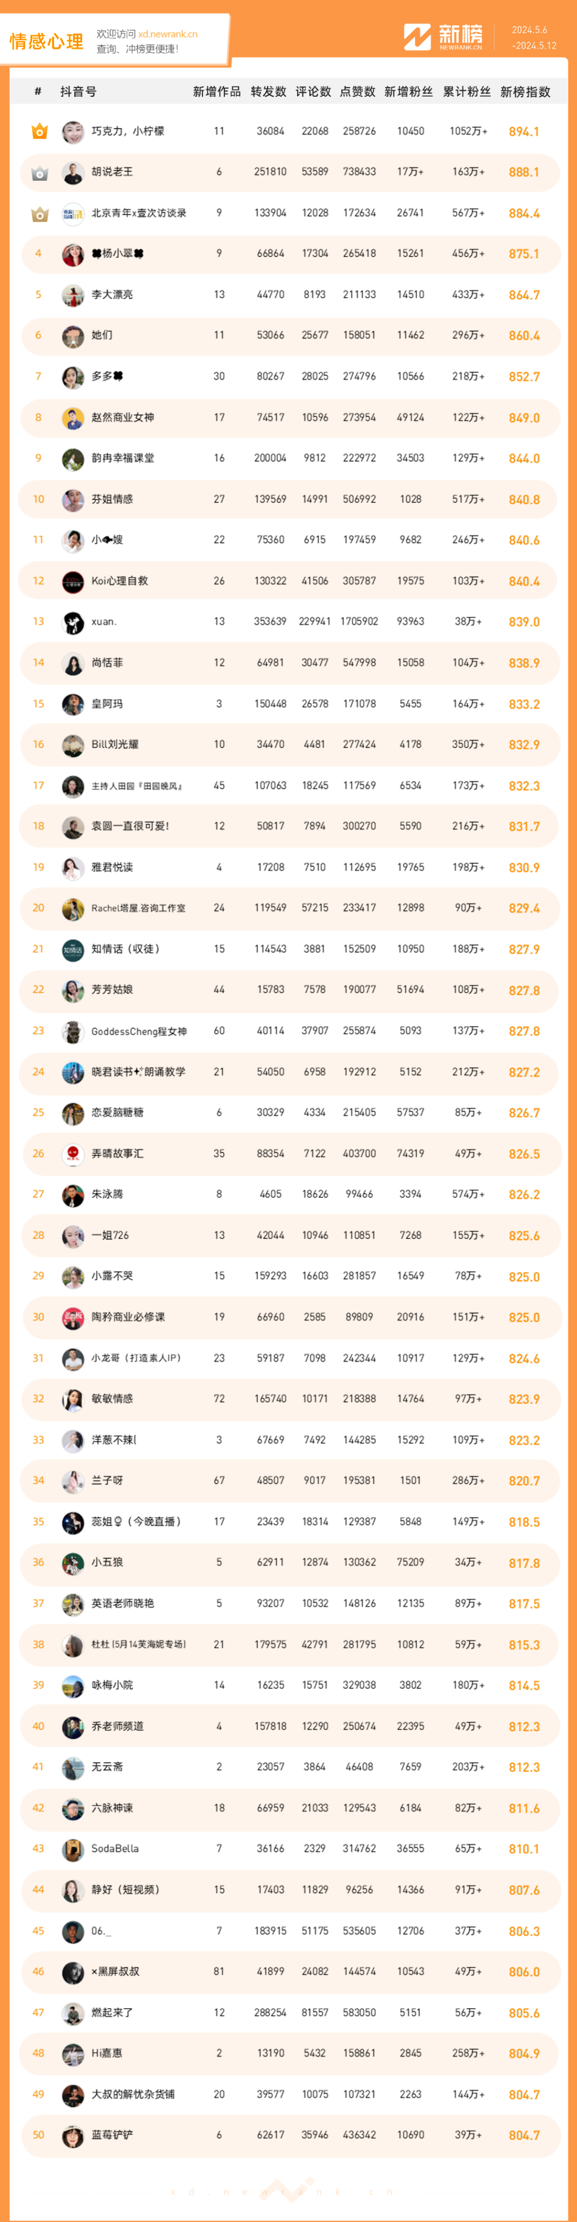Click the 抖音号 column header

click(79, 91)
